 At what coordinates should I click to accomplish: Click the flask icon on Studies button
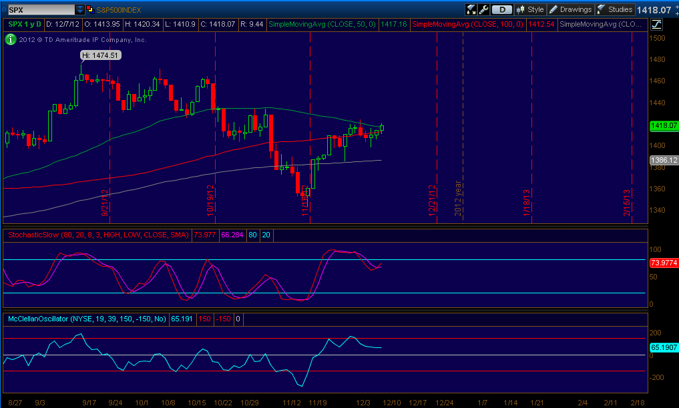click(601, 9)
